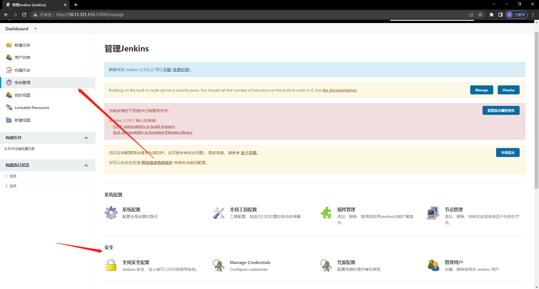Click the Manage Credentials keys icon
The width and height of the screenshot is (539, 289).
pyautogui.click(x=219, y=265)
